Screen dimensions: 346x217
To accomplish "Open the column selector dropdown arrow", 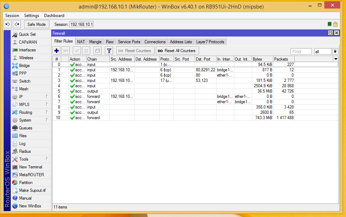I will (336, 59).
